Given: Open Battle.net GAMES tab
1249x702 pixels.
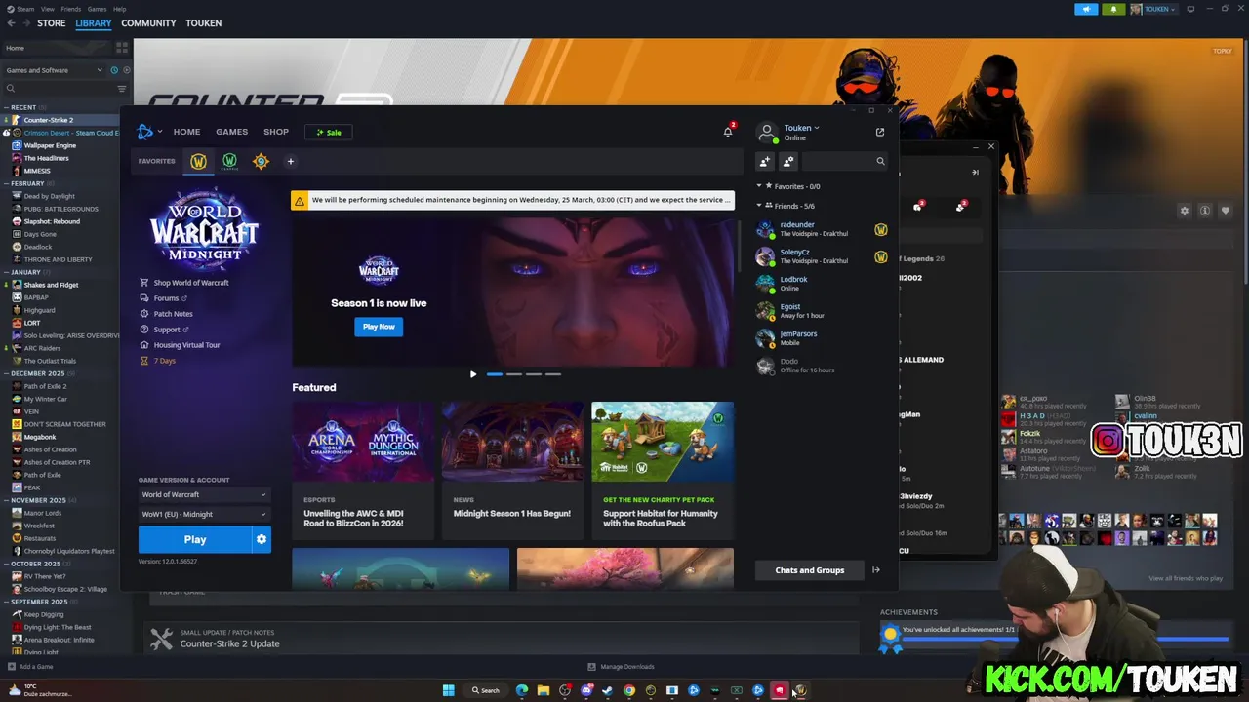Looking at the screenshot, I should pos(231,132).
